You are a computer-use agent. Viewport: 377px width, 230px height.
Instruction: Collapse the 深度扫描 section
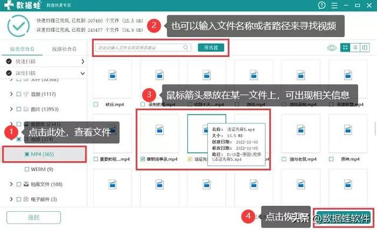[x=82, y=73]
